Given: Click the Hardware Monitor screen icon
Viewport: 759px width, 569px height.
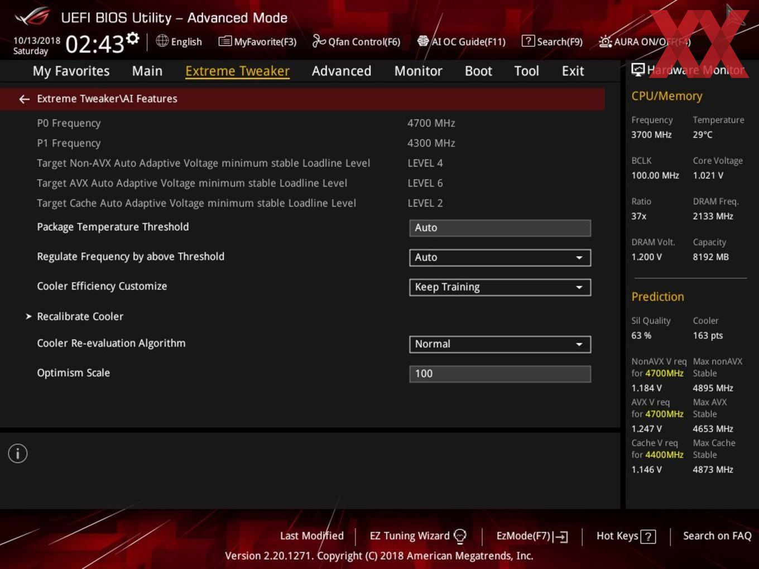Looking at the screenshot, I should coord(638,70).
